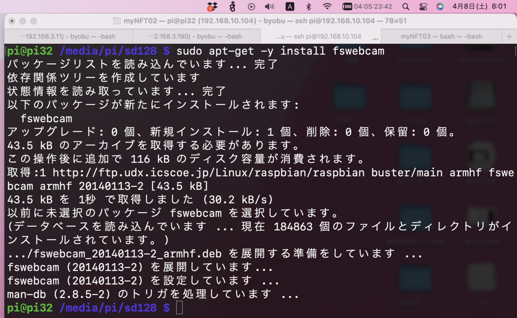Click the terminal cursor at the command prompt
Viewport: 517px width, 318px height.
click(x=179, y=308)
